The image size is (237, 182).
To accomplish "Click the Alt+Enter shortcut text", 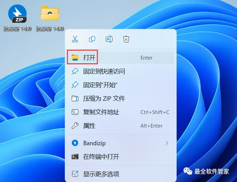I will (x=151, y=126).
